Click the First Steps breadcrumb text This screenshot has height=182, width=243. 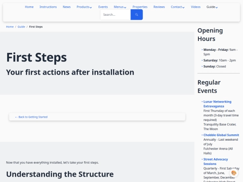36,27
